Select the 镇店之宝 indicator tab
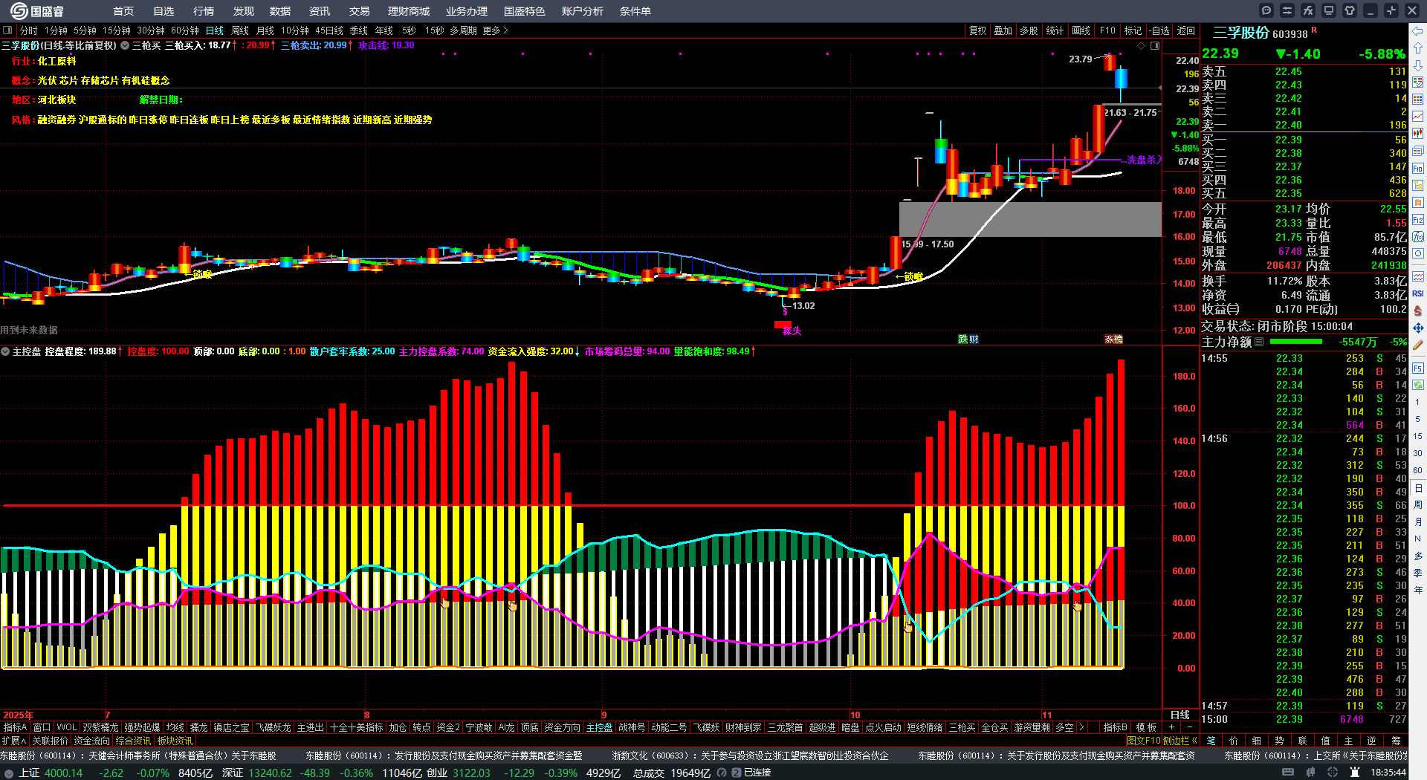The height and width of the screenshot is (780, 1427). click(x=232, y=727)
